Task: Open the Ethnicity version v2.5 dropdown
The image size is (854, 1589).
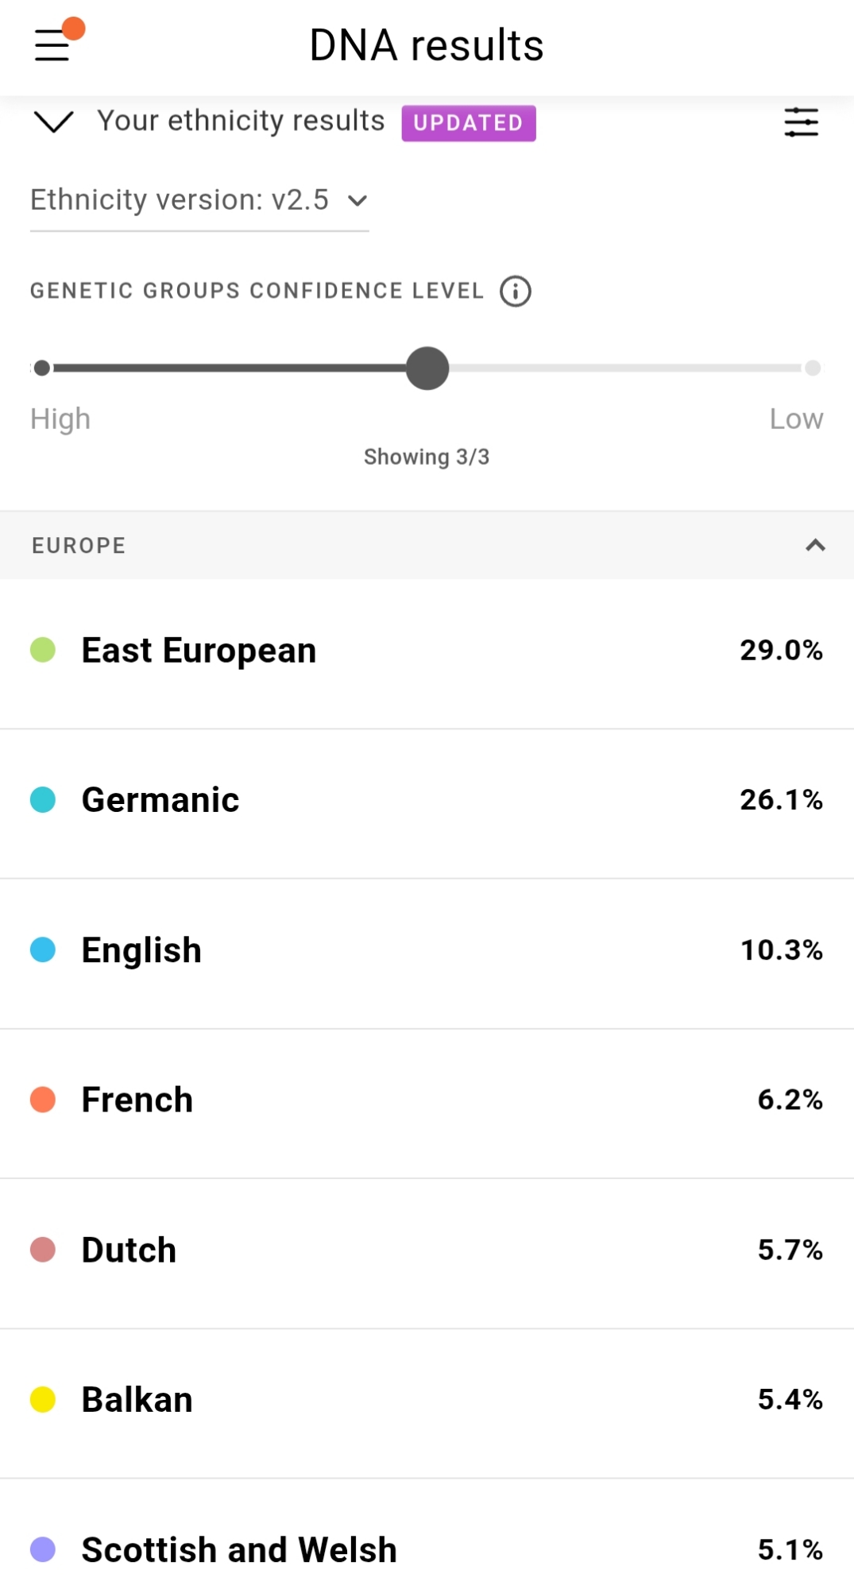Action: pyautogui.click(x=199, y=200)
